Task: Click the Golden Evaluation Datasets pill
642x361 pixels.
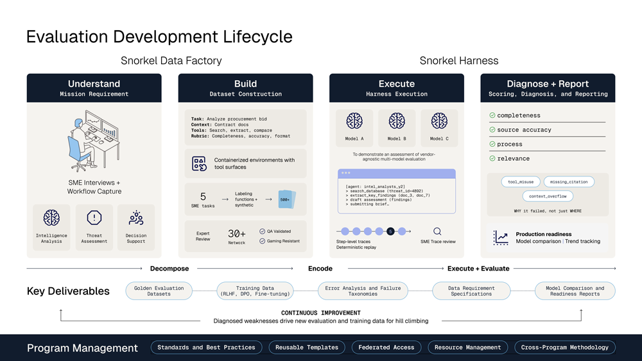Action: coord(159,290)
